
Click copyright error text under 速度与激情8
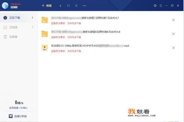[66, 37]
